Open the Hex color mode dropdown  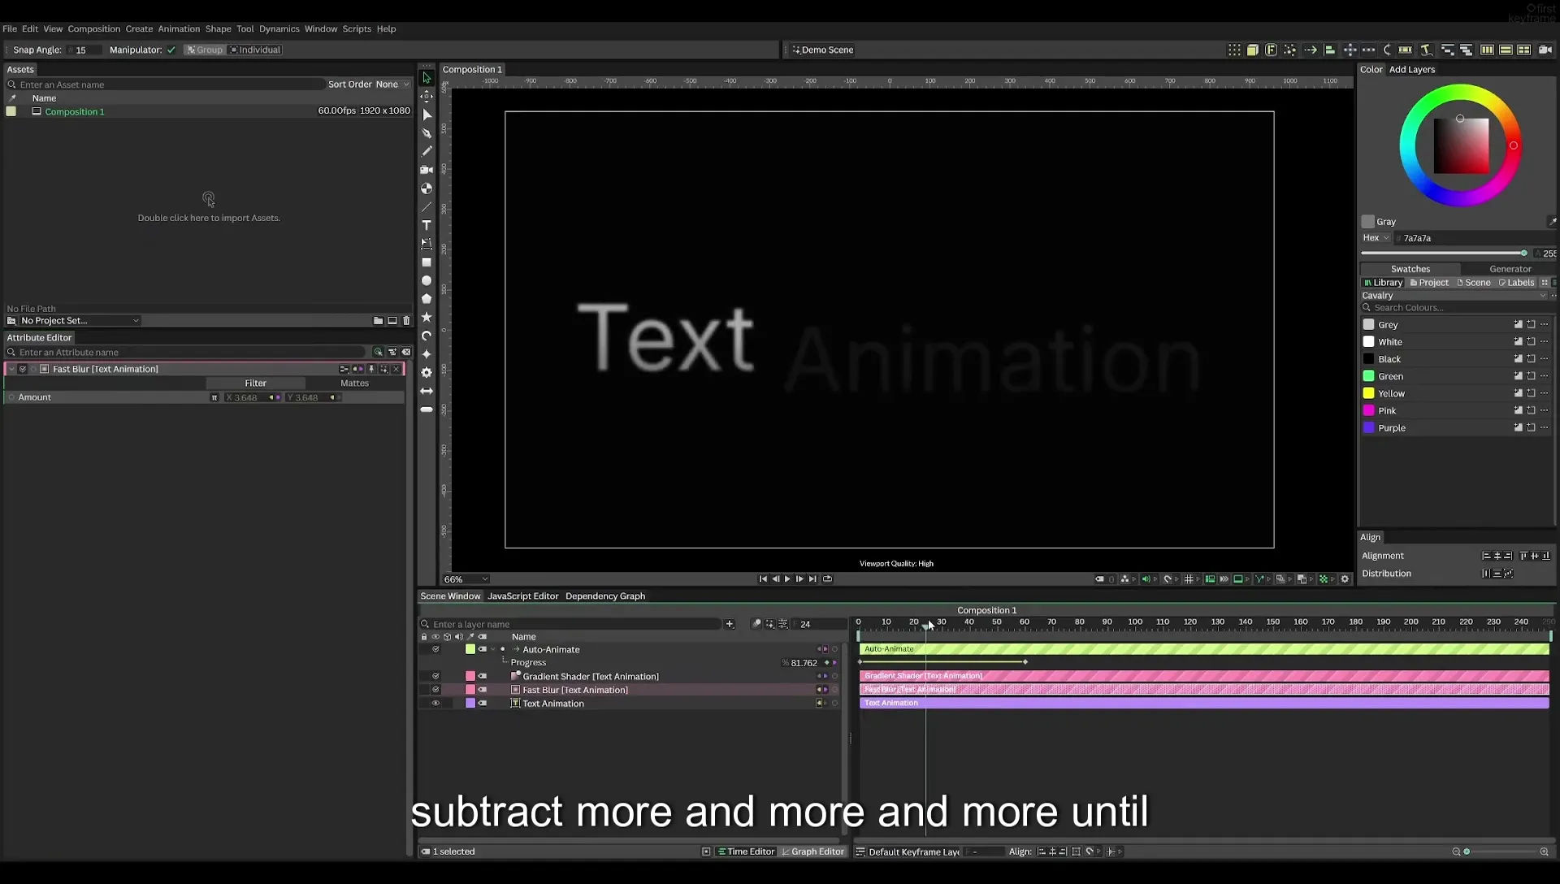(1376, 238)
